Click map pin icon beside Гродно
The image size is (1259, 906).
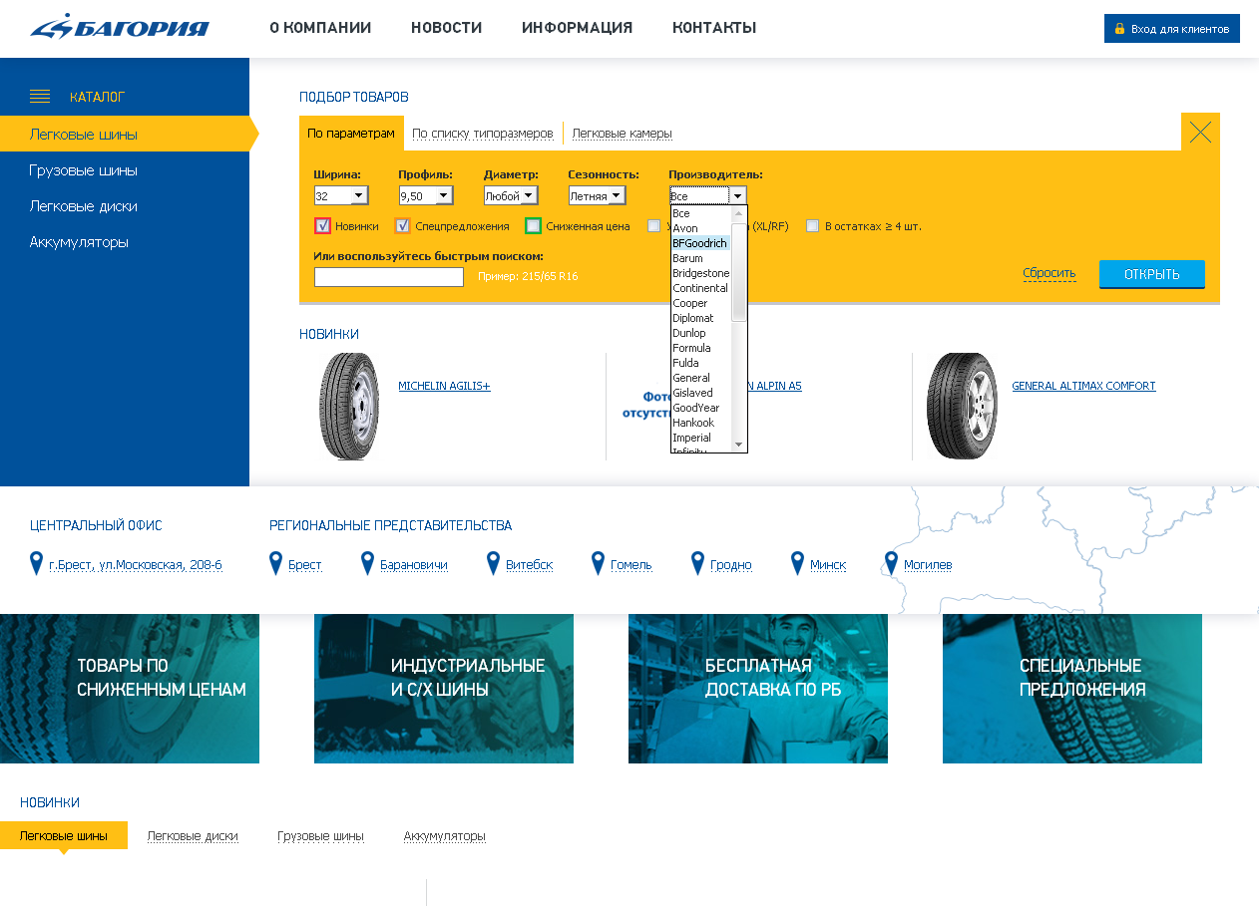pos(698,563)
